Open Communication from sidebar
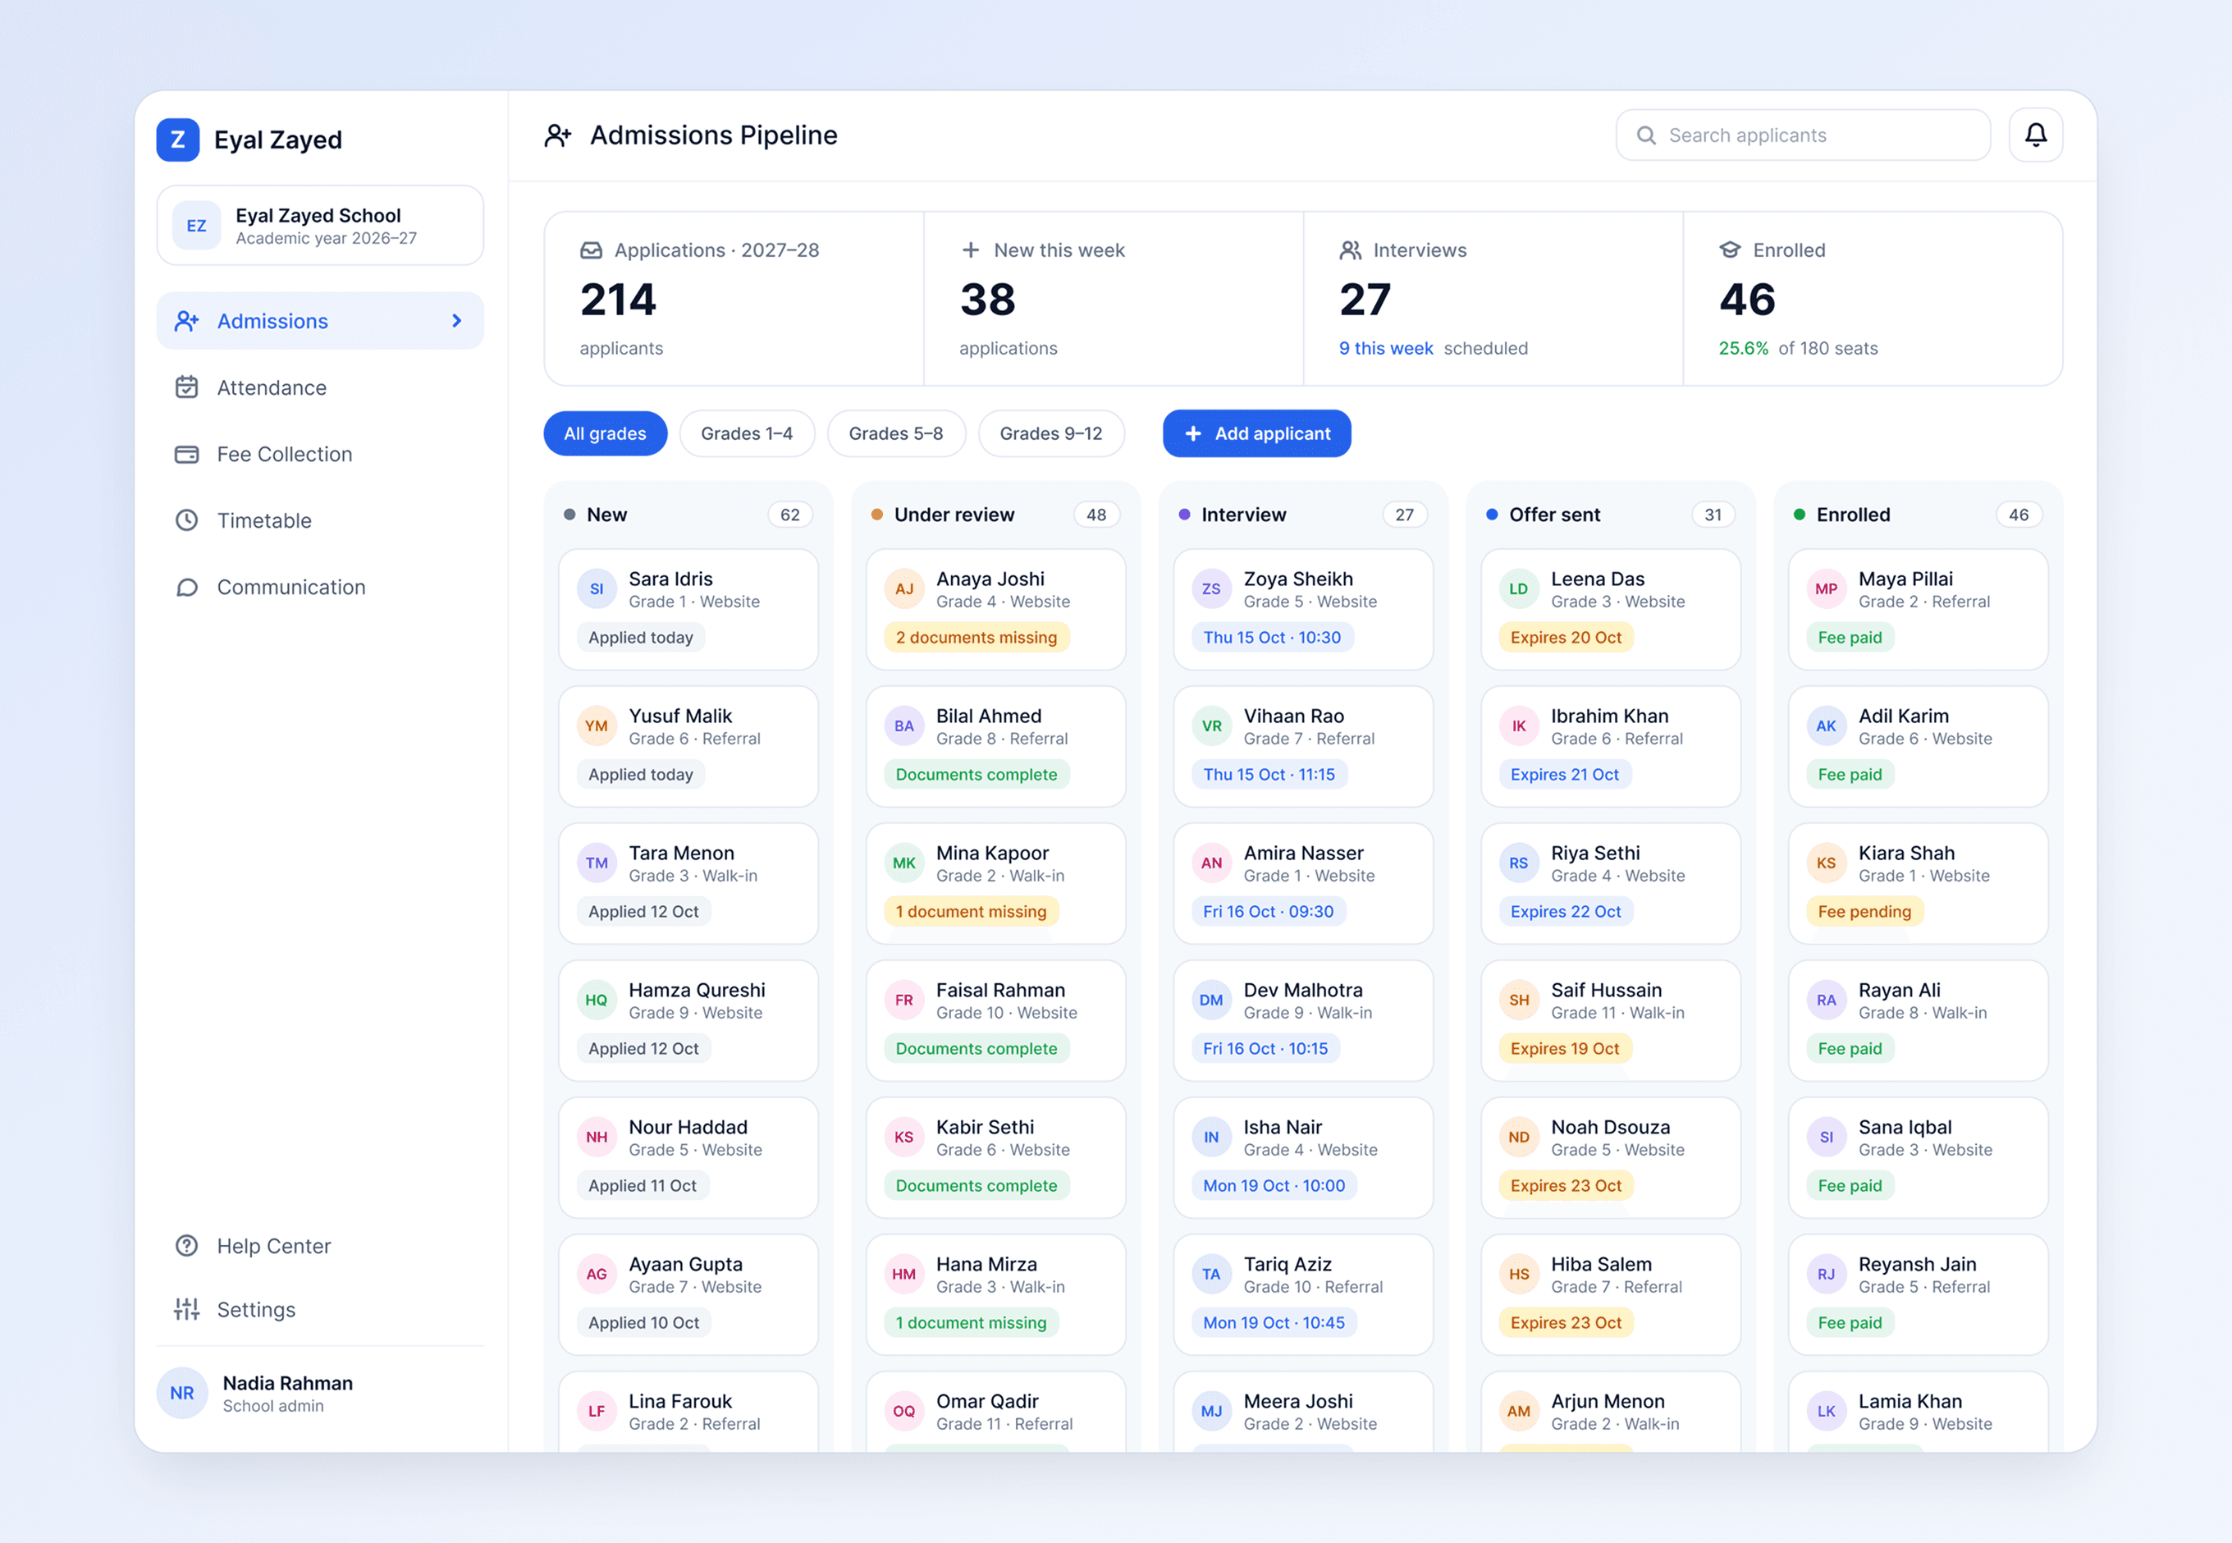The image size is (2232, 1543). tap(320, 588)
